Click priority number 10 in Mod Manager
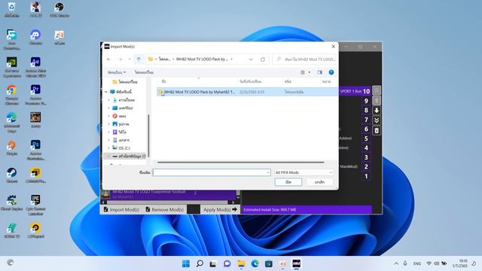Screen dimensions: 482x271 point(366,91)
